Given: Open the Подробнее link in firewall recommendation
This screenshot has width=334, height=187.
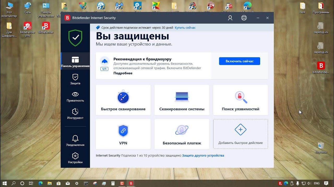Looking at the screenshot, I should click(123, 73).
